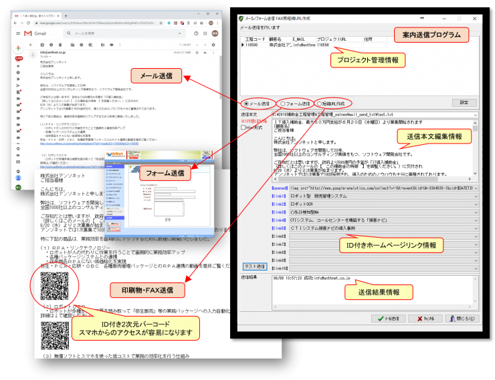Mark the Gmail message as unread
The image size is (495, 380).
(72, 45)
